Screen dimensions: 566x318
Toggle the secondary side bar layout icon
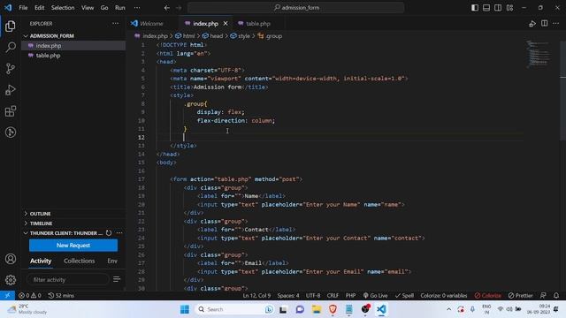tap(498, 8)
